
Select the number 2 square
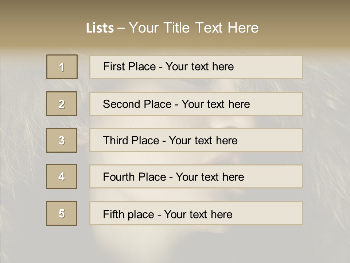pos(62,104)
